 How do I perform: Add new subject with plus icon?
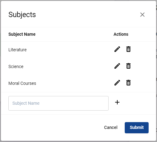click(x=117, y=102)
